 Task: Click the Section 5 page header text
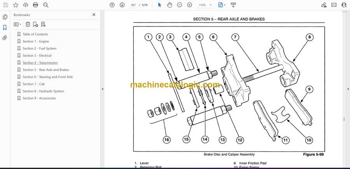coord(229,19)
